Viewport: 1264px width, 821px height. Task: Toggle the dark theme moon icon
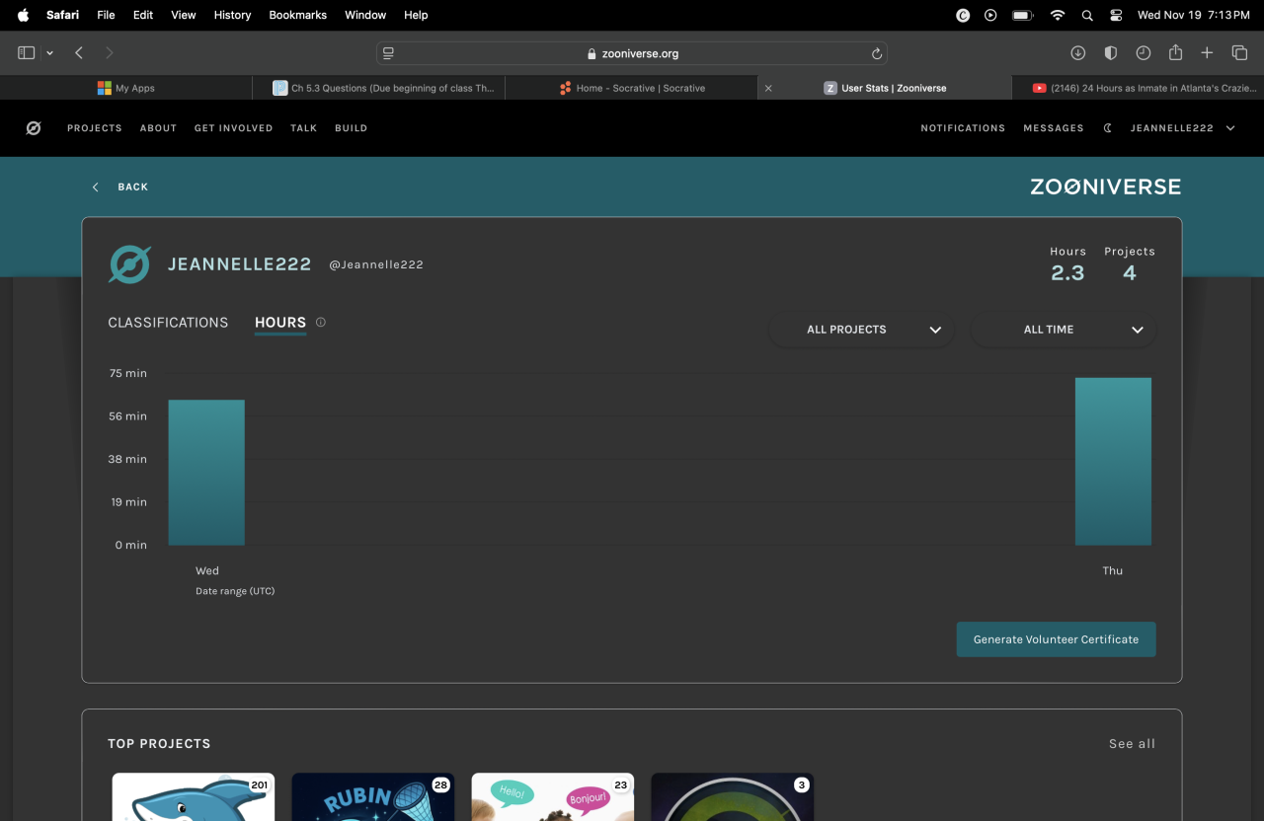pos(1108,128)
